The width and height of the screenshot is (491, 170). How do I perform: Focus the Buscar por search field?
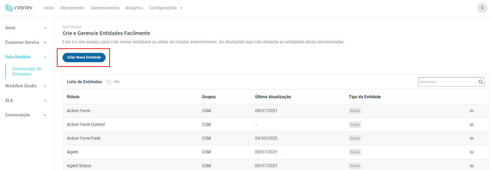(x=448, y=82)
